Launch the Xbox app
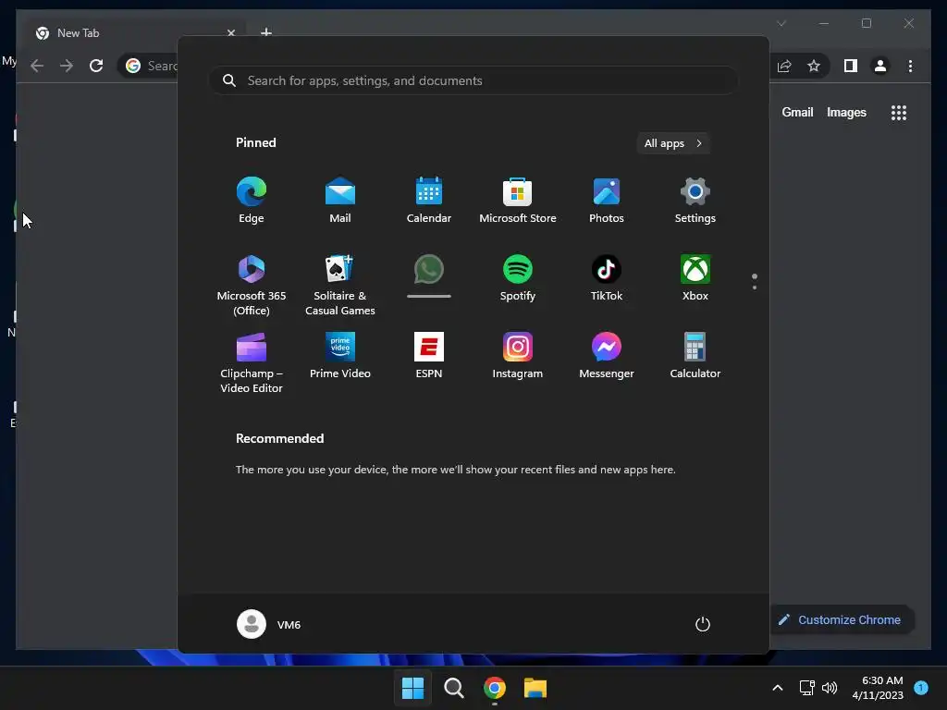 tap(695, 277)
